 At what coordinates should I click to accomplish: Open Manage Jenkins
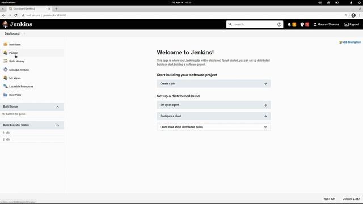(19, 70)
